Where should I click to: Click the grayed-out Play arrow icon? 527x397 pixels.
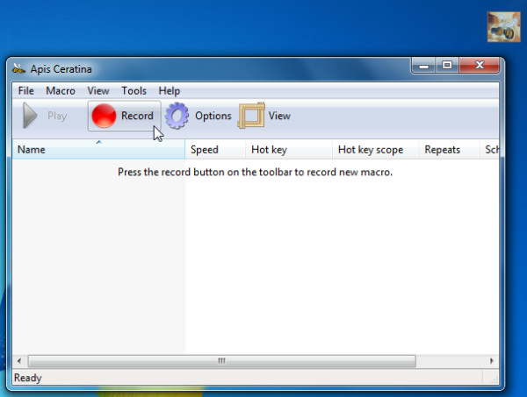click(x=30, y=116)
